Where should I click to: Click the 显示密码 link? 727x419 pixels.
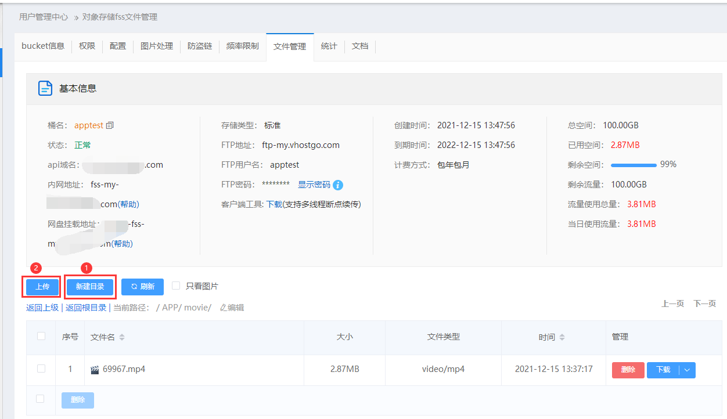pos(314,185)
